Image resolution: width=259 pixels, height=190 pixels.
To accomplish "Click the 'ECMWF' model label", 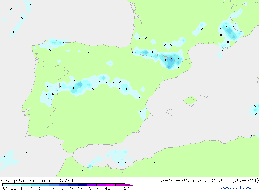I will click(x=66, y=180).
